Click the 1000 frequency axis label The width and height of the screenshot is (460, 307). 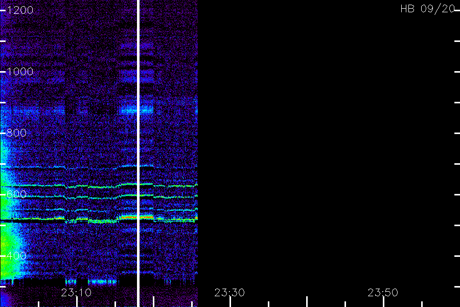tap(20, 72)
